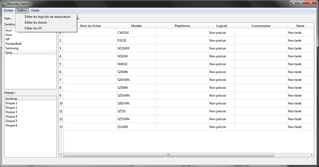The height and width of the screenshot is (167, 319).
Task: Choose Éditer les logiciels de restauration
Action: [47, 17]
